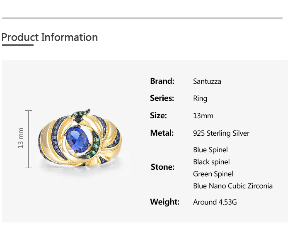This screenshot has height=244, width=290.
Task: Click the Product Information heading
Action: point(50,37)
